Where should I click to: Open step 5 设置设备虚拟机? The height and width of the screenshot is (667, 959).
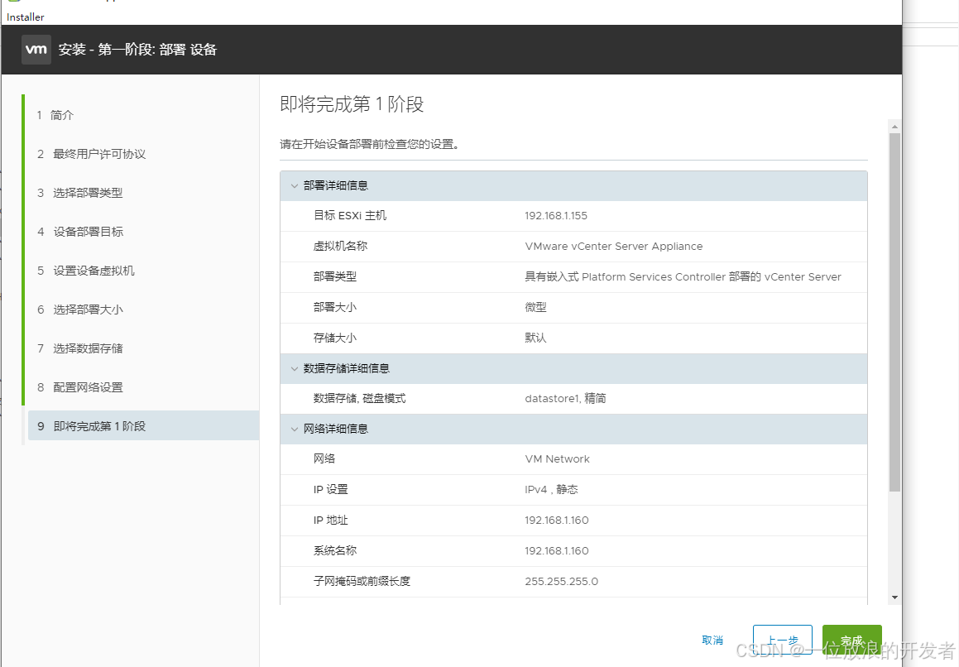(85, 271)
